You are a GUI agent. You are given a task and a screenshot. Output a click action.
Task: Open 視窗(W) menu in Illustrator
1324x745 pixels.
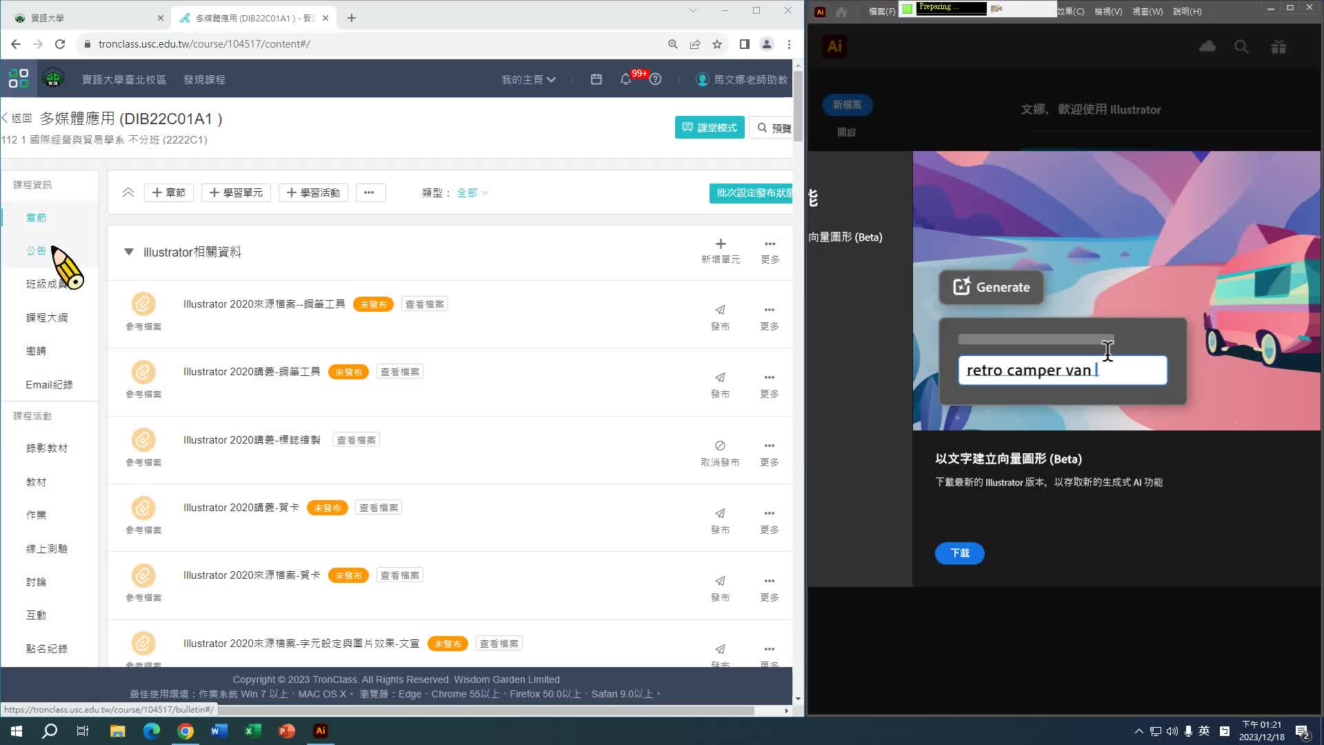[1147, 11]
